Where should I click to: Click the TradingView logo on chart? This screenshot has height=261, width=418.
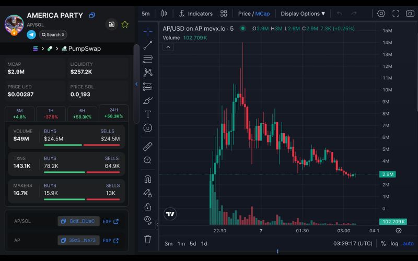[x=170, y=214]
